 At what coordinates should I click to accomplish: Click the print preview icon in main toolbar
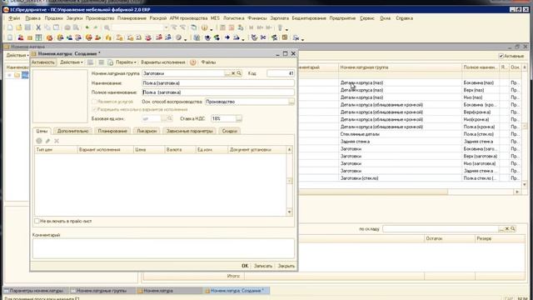(x=76, y=27)
